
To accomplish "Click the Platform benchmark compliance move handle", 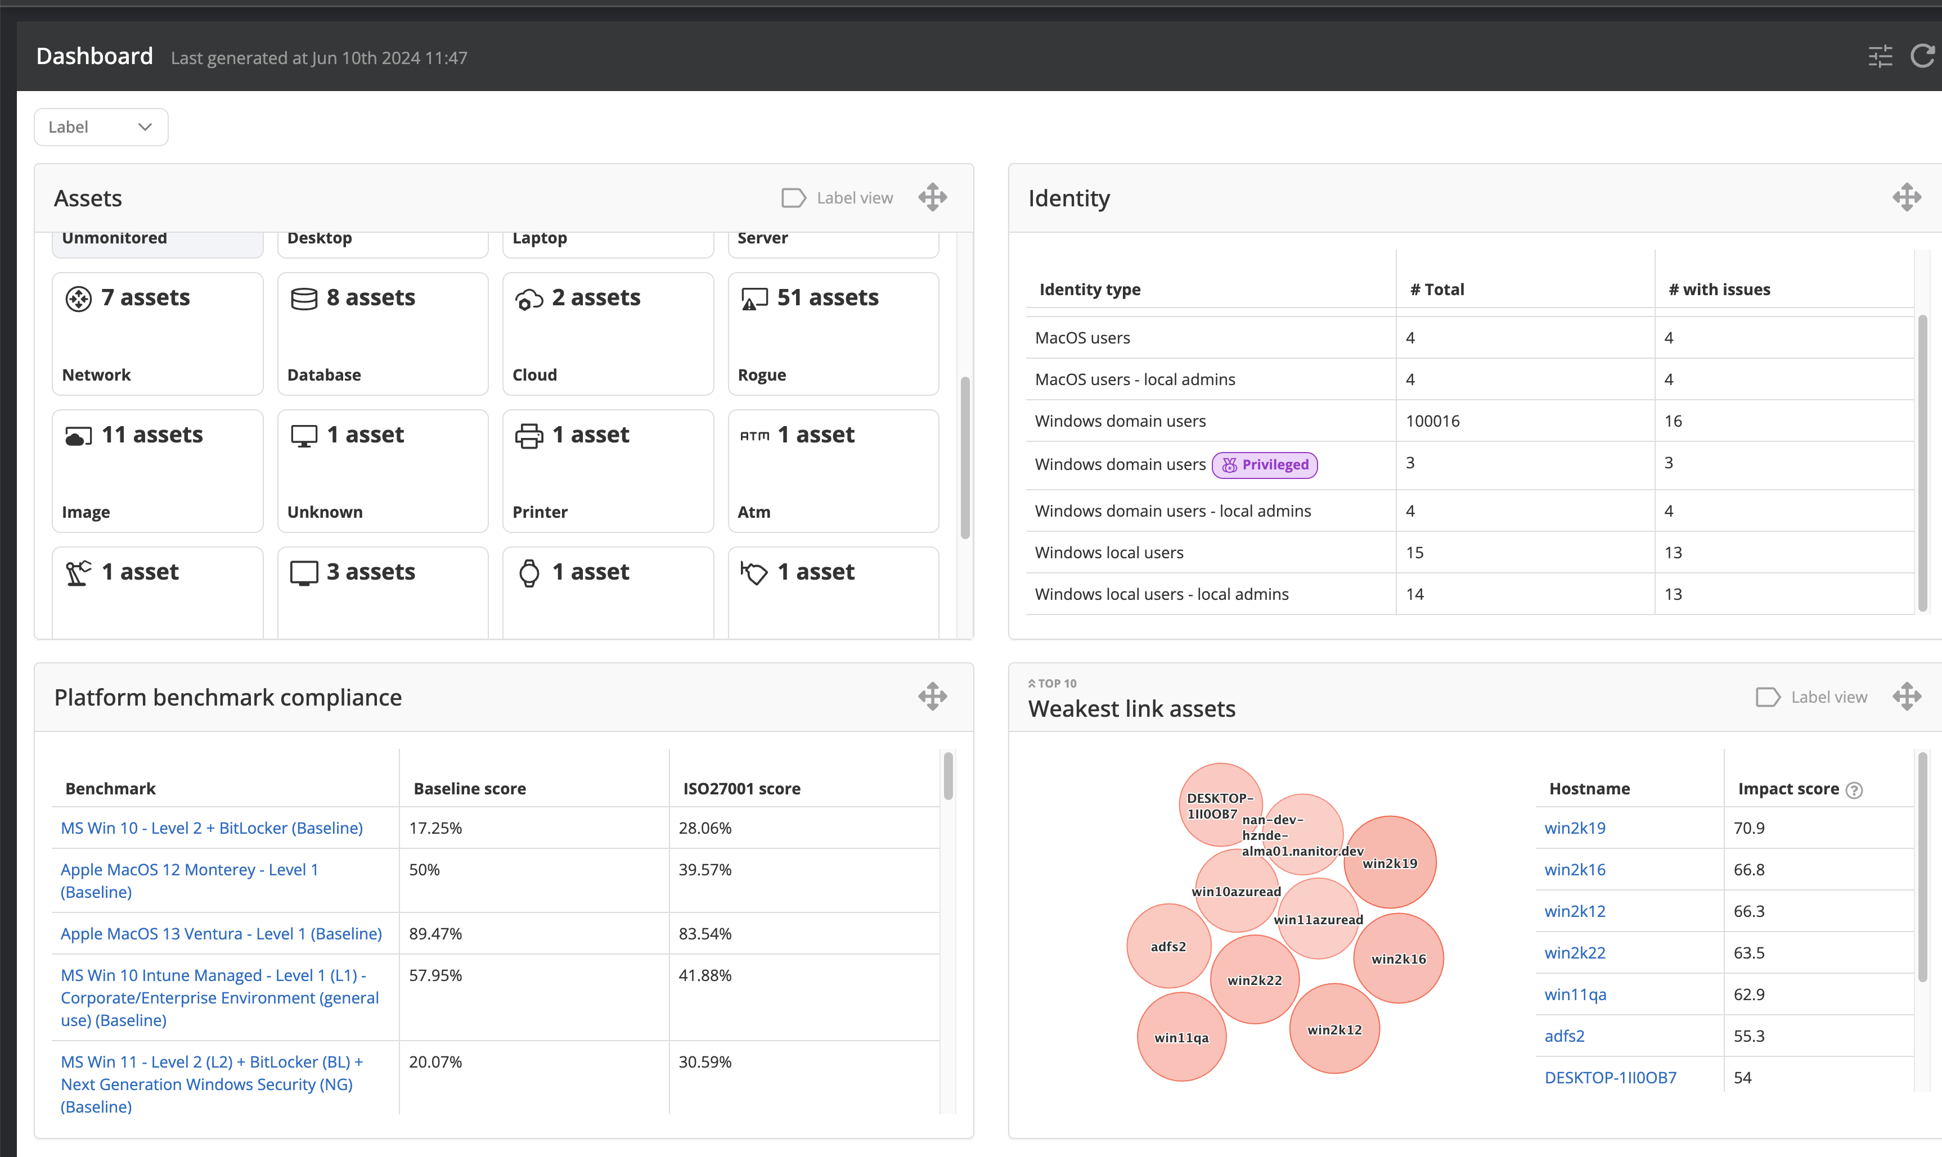I will [x=932, y=696].
